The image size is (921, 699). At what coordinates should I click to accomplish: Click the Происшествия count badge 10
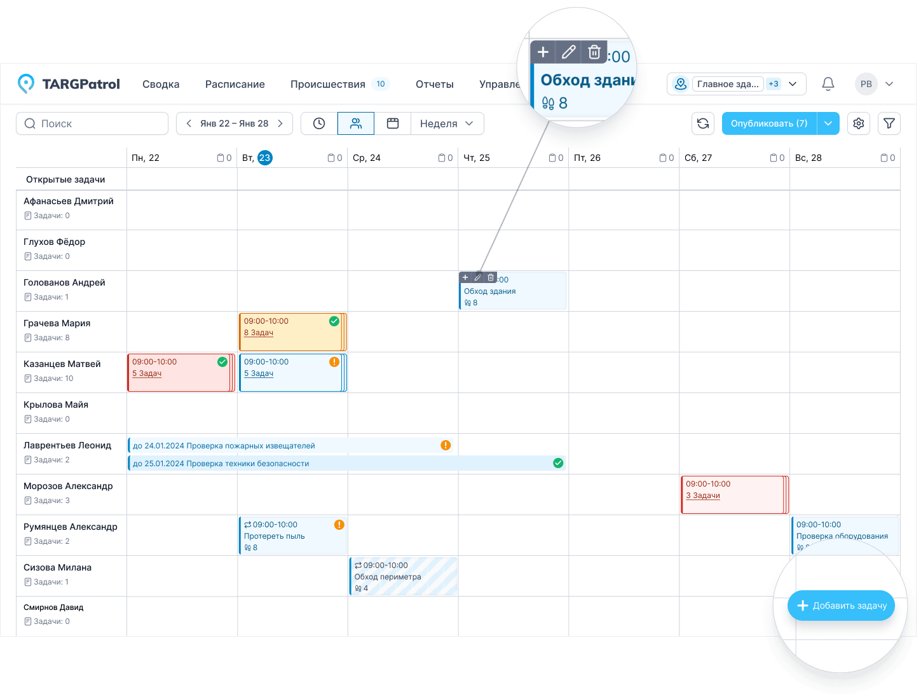381,84
